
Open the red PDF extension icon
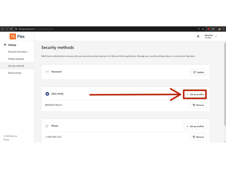(x=208, y=29)
